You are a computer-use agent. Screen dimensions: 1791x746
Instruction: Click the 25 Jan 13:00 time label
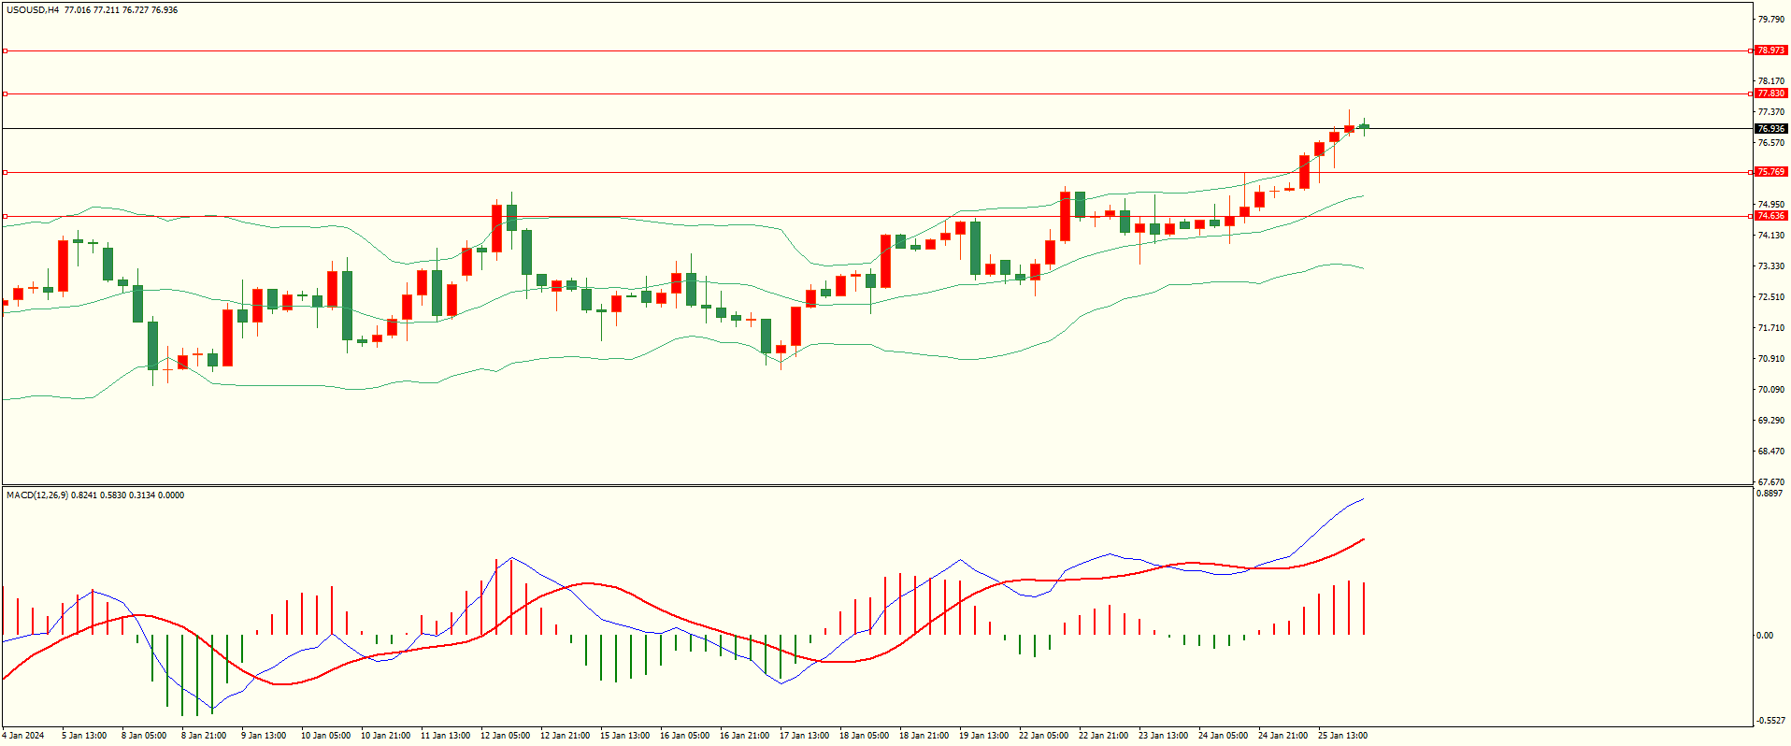1342,736
